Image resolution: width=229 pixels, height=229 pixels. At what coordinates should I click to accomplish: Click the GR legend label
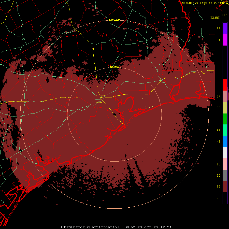pos(218,96)
